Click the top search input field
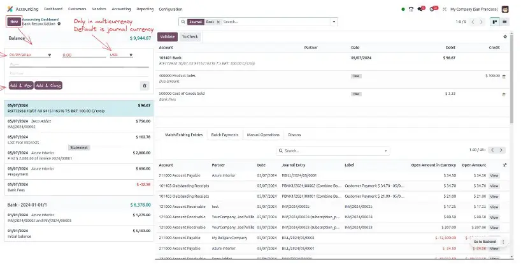Screen dimensions: 521x264 coord(276,22)
